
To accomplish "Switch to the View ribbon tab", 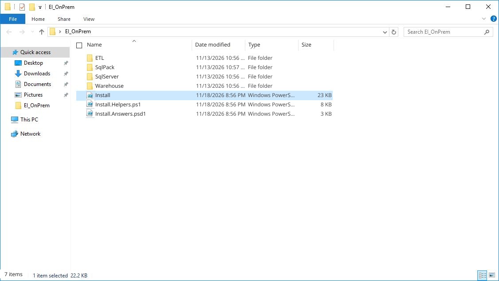I will pyautogui.click(x=89, y=19).
